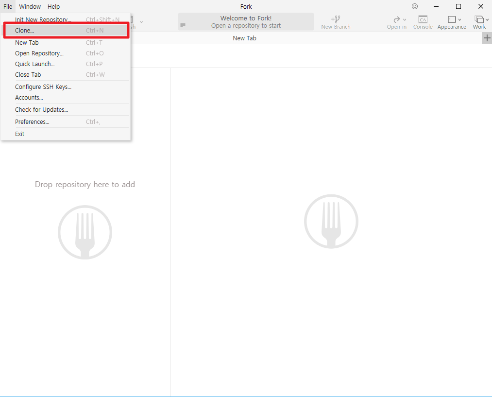Open the Help menu

coord(53,7)
